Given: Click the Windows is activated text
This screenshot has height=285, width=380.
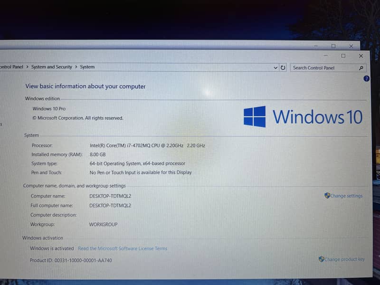Looking at the screenshot, I should click(x=52, y=248).
